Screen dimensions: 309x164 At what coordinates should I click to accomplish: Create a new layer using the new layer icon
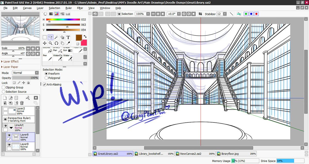[4, 98]
